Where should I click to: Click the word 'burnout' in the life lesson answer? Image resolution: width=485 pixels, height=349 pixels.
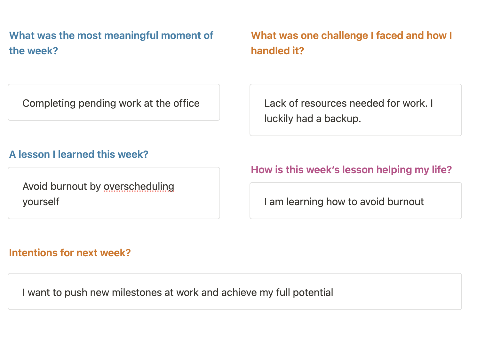pyautogui.click(x=405, y=202)
